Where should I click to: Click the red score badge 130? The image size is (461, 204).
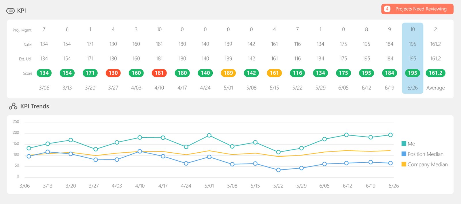point(113,73)
